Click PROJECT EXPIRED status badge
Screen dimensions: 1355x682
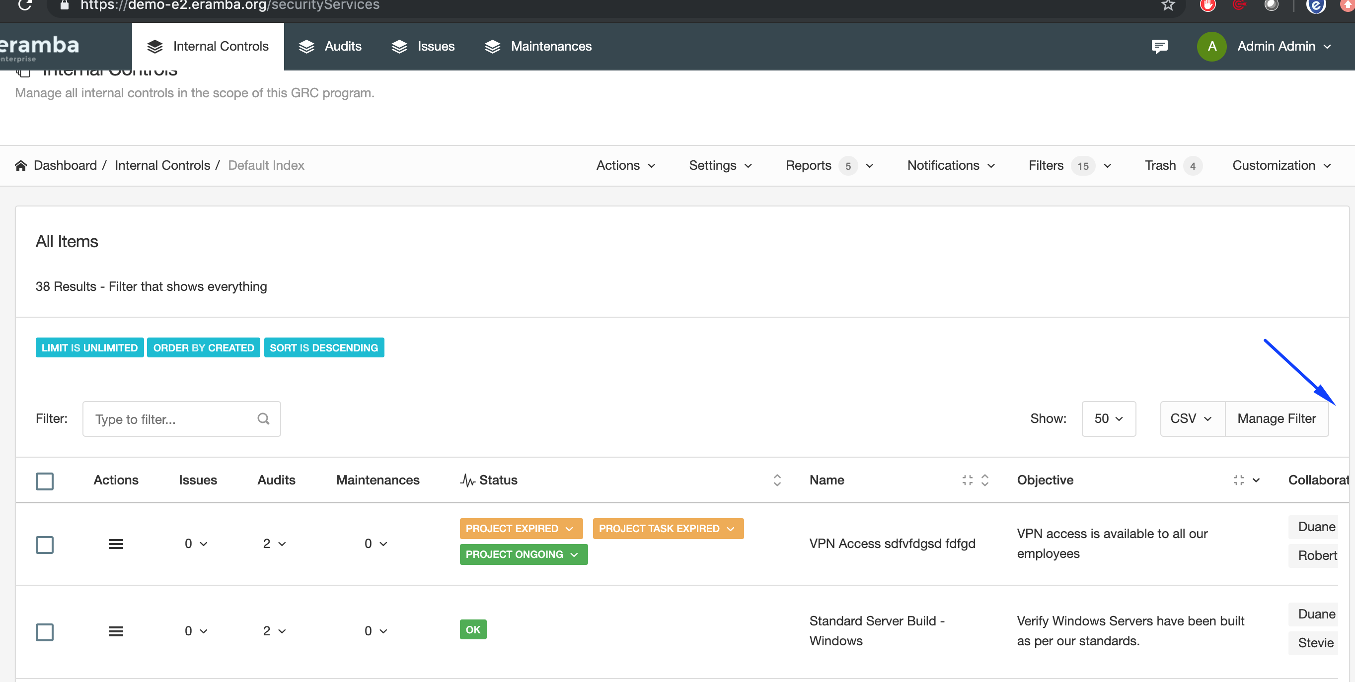521,529
